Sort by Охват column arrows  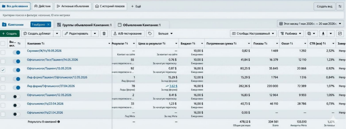[x=292, y=44]
